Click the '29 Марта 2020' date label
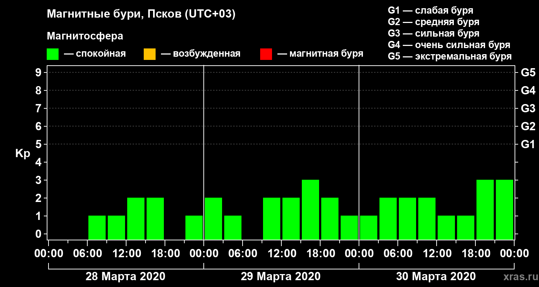The width and height of the screenshot is (539, 287). point(281,277)
